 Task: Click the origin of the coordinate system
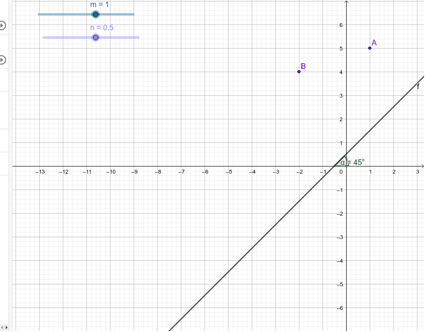click(346, 166)
